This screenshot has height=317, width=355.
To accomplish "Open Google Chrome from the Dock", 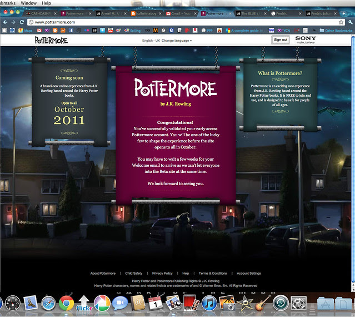I will pyautogui.click(x=66, y=303).
